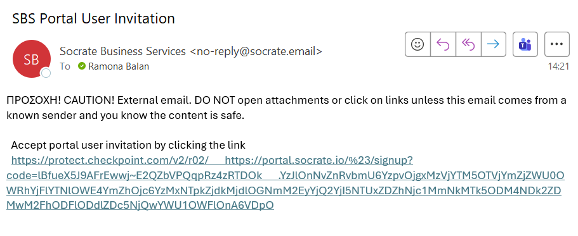Screen dimensions: 578x236
Task: Open the protect.checkpoint.com invitation link
Action: click(110, 160)
